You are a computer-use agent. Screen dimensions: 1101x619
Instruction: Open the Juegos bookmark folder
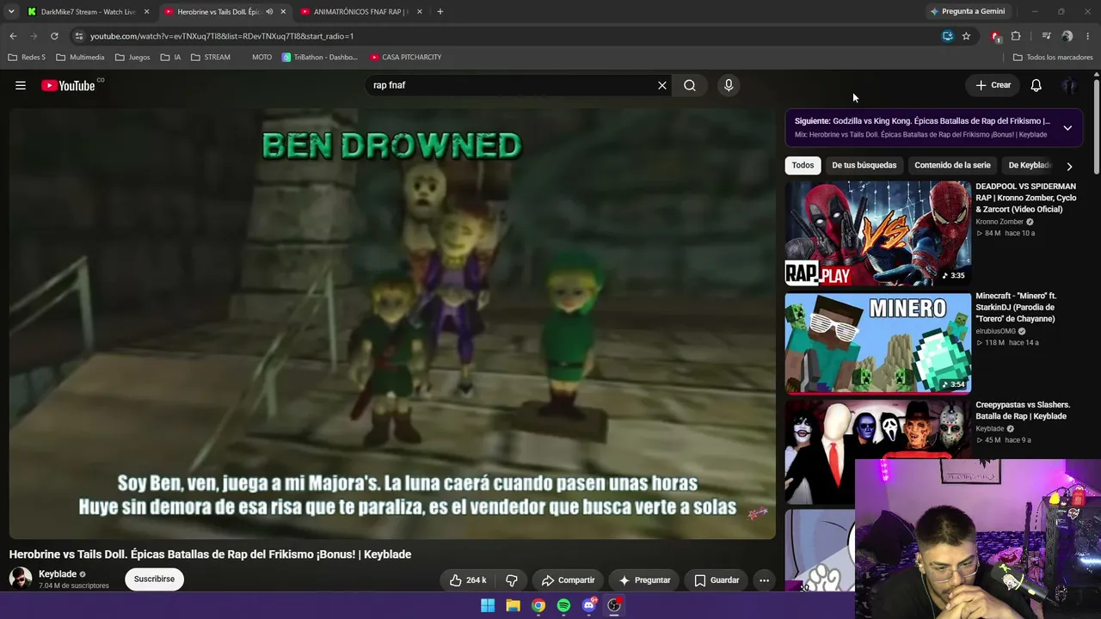[132, 58]
